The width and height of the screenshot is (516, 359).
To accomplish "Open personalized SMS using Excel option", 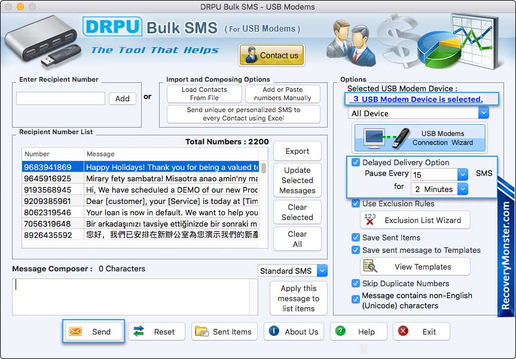I will (x=243, y=114).
